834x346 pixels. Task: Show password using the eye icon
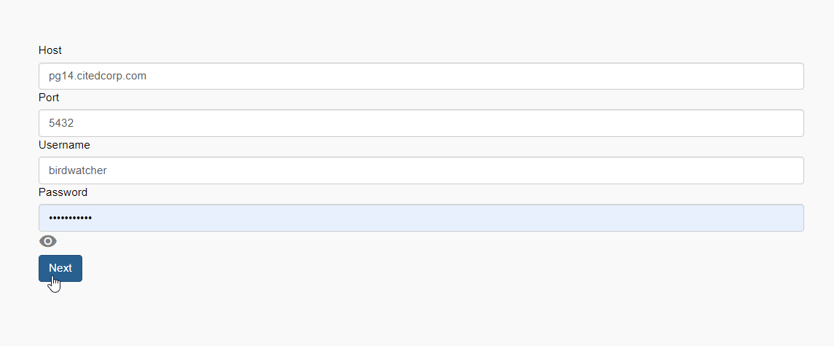(48, 242)
